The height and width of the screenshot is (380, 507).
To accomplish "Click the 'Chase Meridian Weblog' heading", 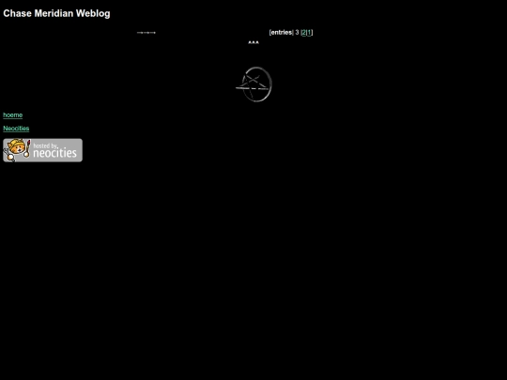I will point(56,13).
